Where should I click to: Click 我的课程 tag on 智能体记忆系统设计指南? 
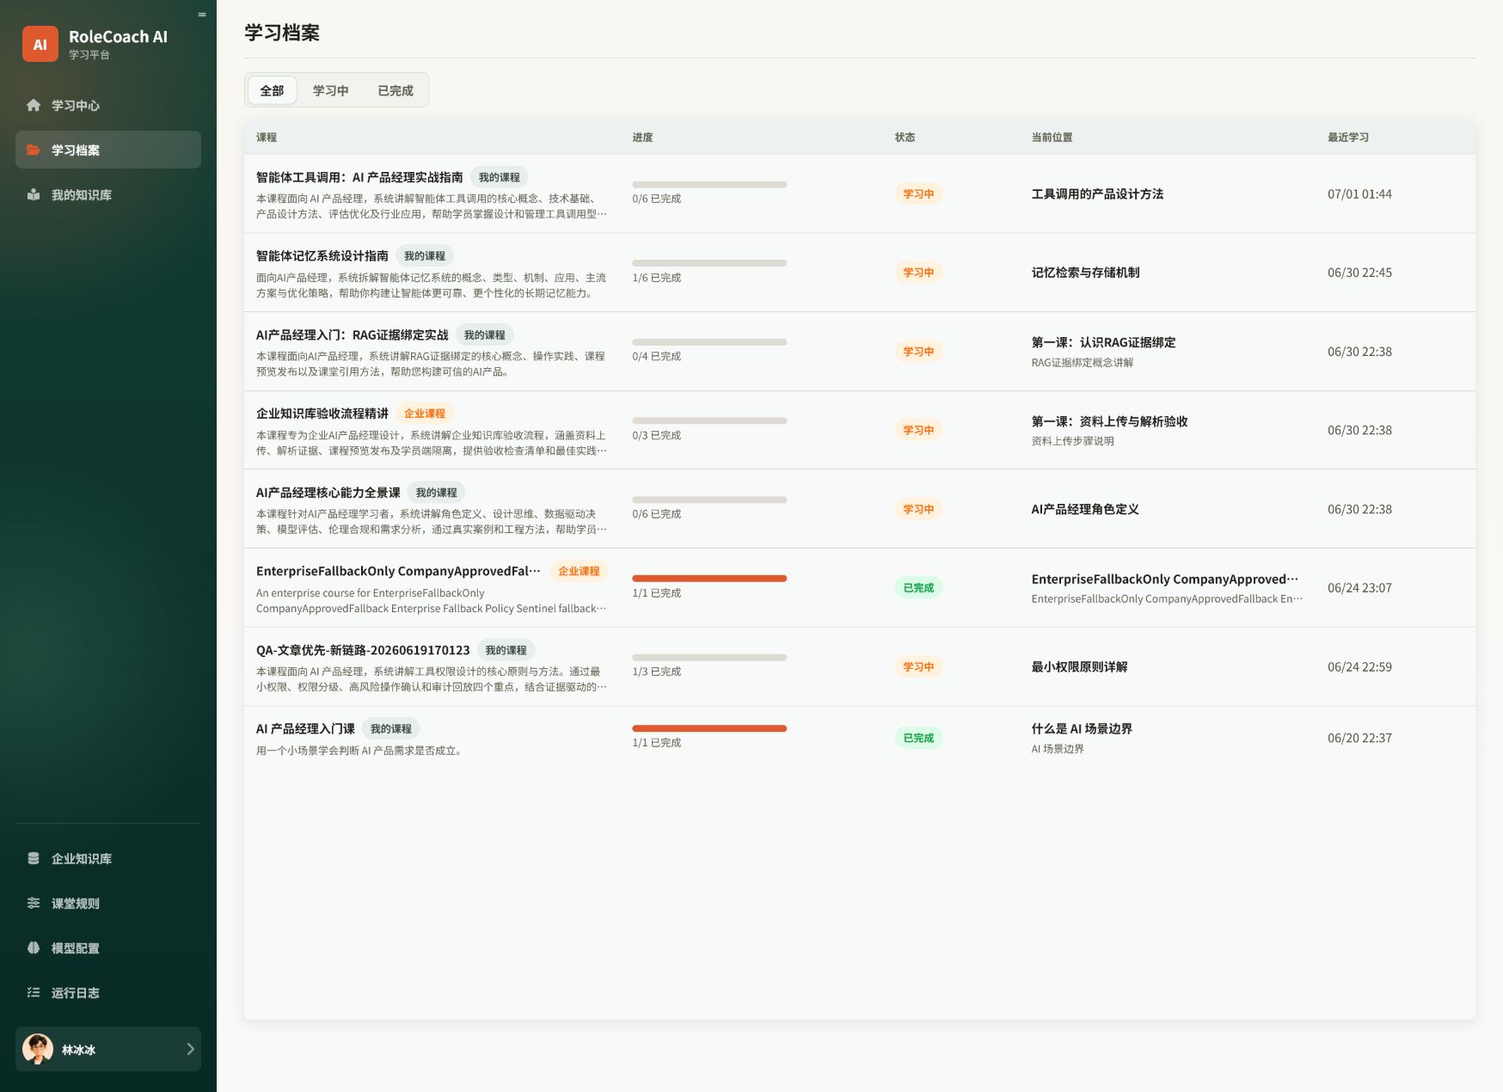point(425,255)
